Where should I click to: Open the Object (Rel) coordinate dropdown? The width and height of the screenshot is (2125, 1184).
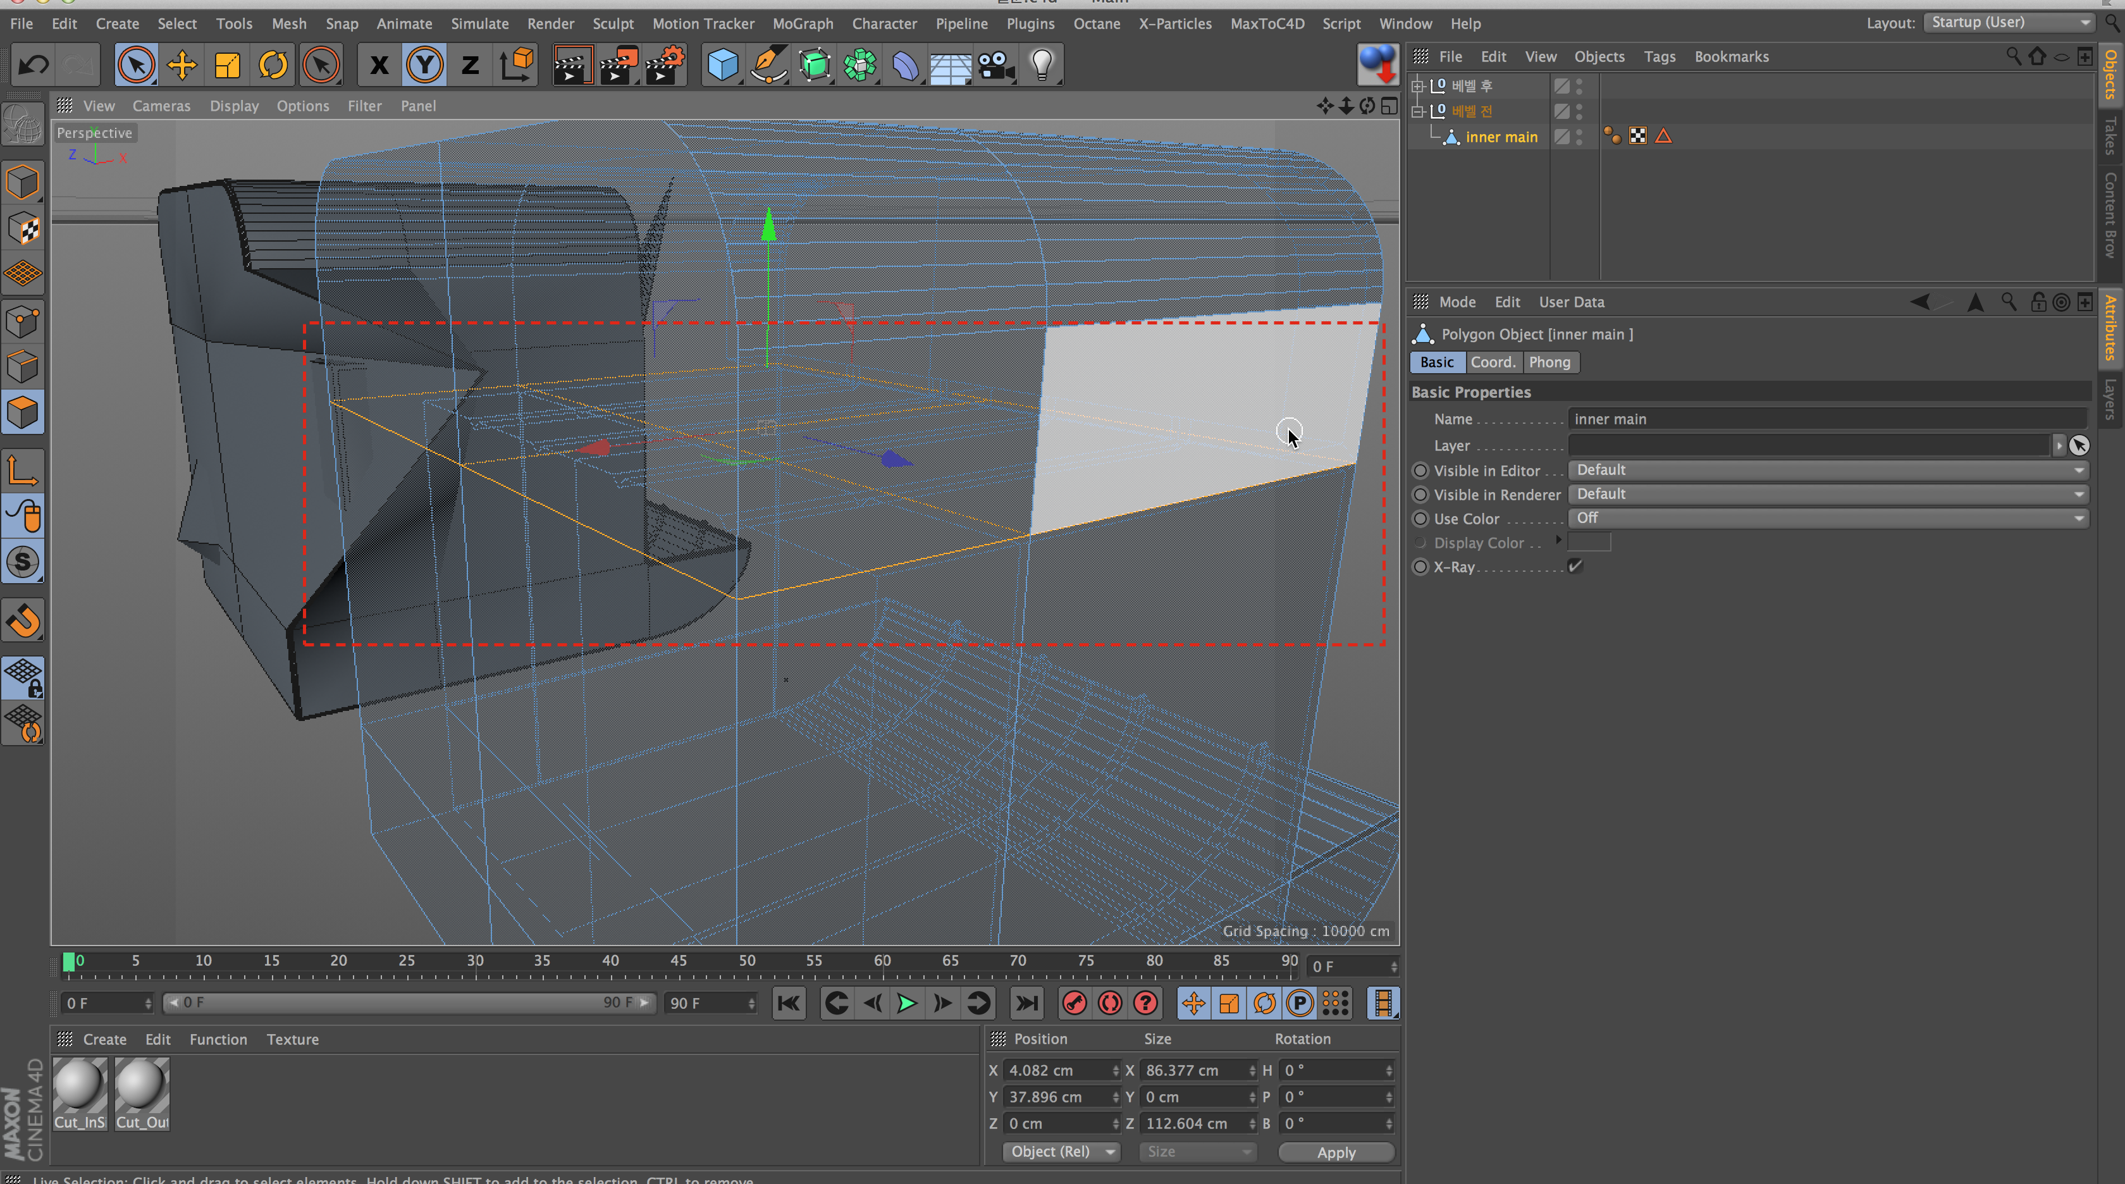(x=1061, y=1151)
